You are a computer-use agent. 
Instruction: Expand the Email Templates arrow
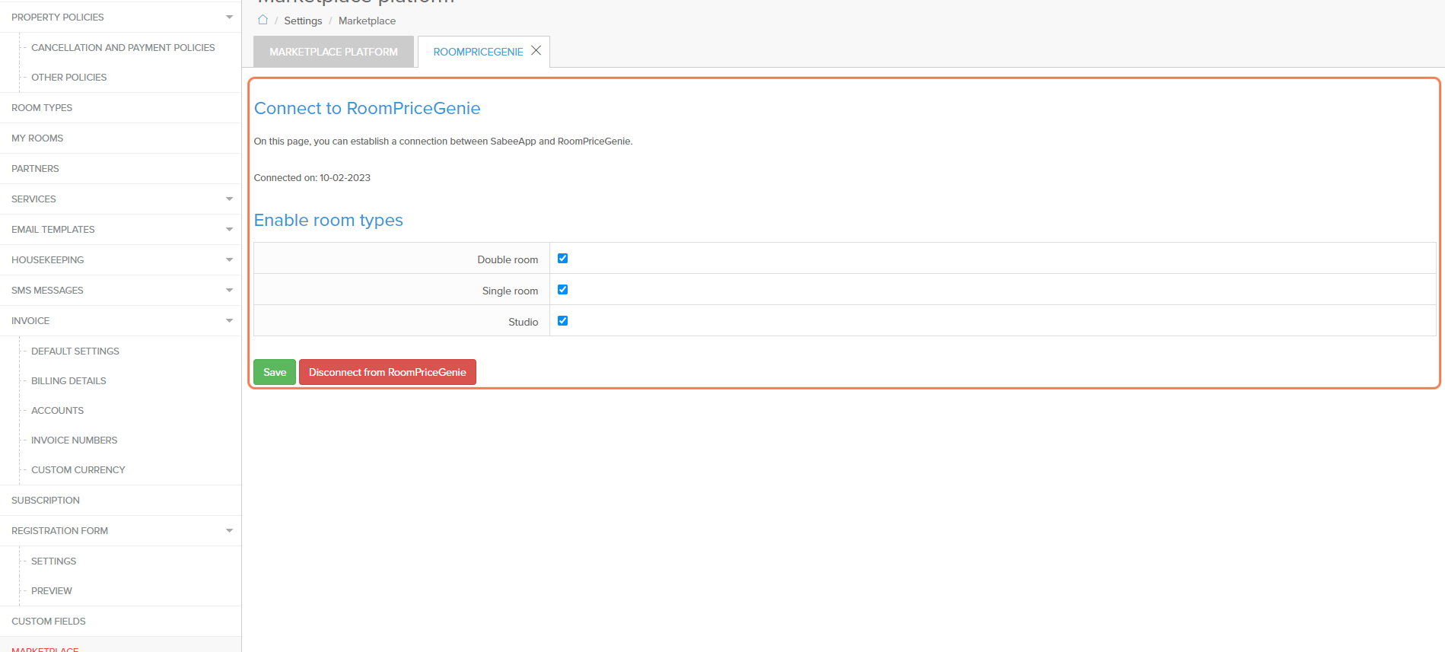(229, 229)
